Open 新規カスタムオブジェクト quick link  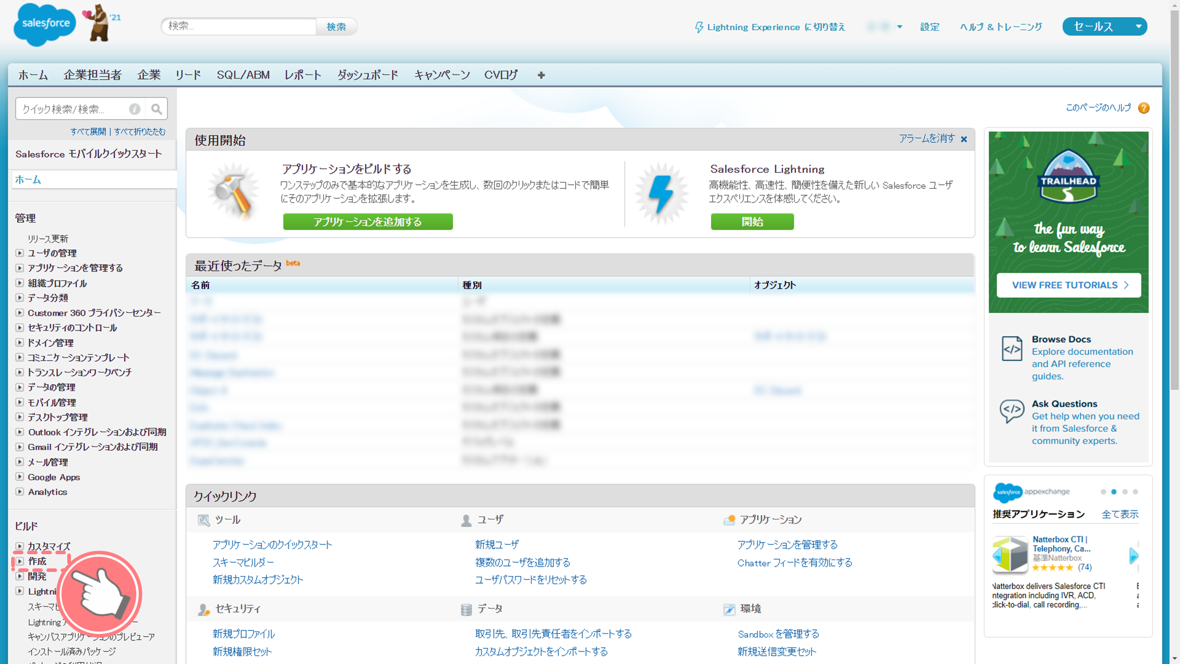(x=258, y=580)
